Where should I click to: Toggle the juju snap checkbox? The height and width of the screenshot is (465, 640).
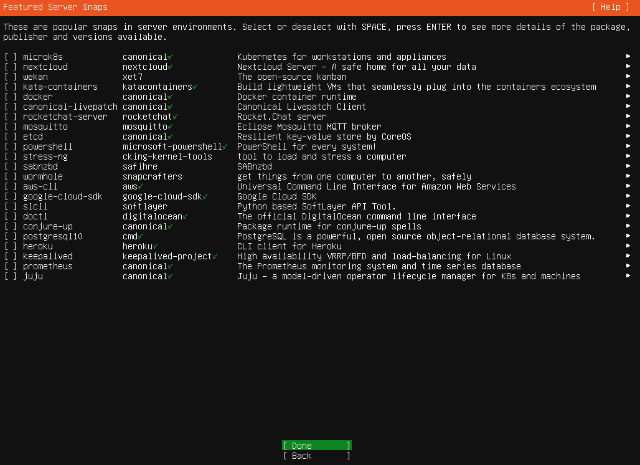(11, 276)
